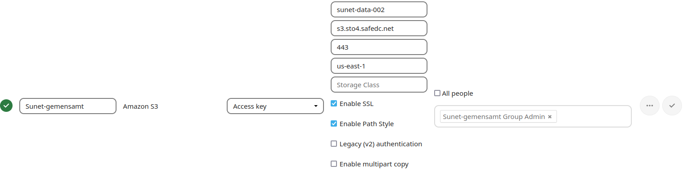Click the All people label
Image resolution: width=686 pixels, height=170 pixels.
[x=457, y=93]
